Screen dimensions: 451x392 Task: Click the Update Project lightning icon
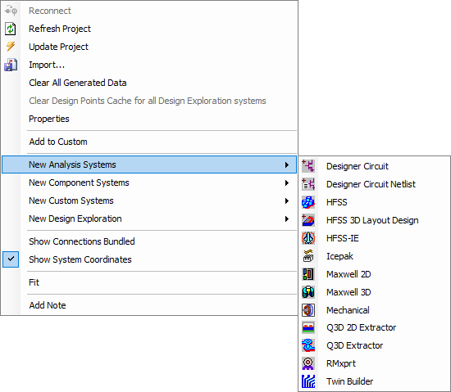(11, 46)
